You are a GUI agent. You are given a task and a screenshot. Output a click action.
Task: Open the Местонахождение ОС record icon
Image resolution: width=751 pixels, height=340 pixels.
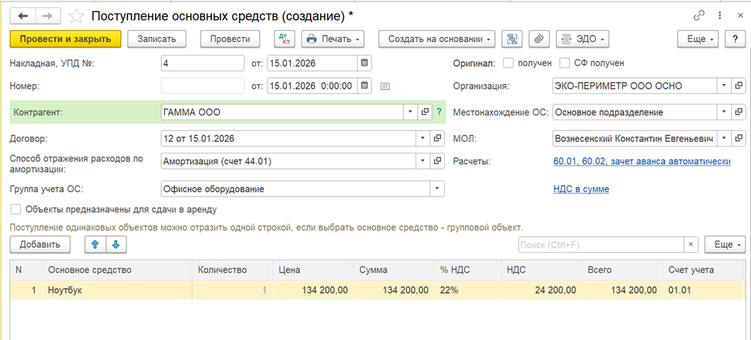coord(738,112)
